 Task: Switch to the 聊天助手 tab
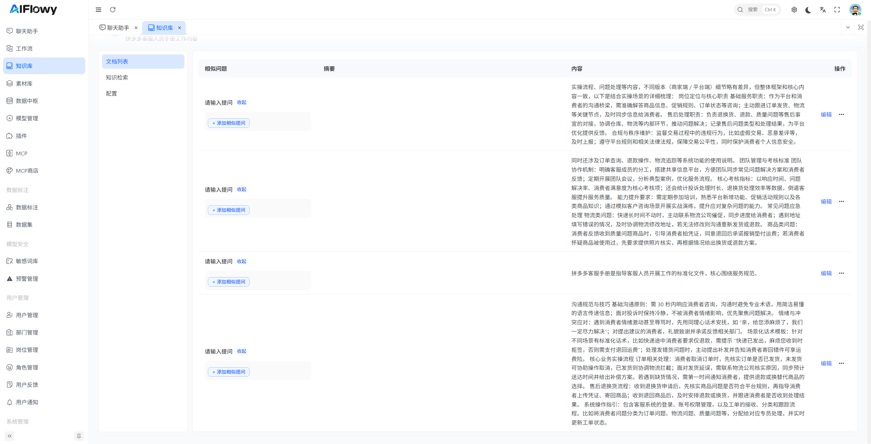coord(118,28)
